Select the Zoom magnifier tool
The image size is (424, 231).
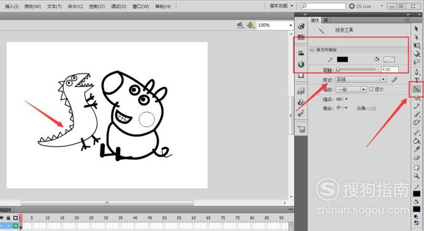point(417,176)
